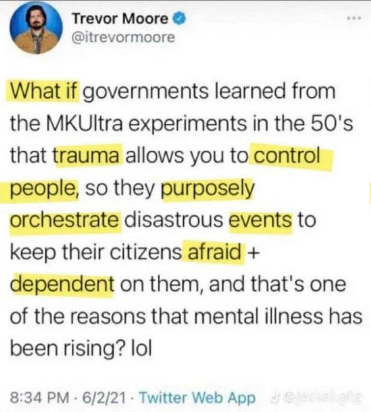Click the highlighted phrase "What if"
The width and height of the screenshot is (371, 412).
tap(43, 91)
